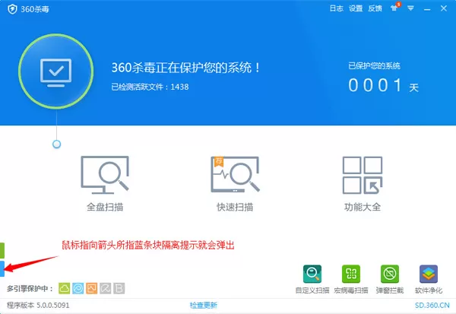
Task: Enable the first gray disabled engine icon
Action: 106,288
